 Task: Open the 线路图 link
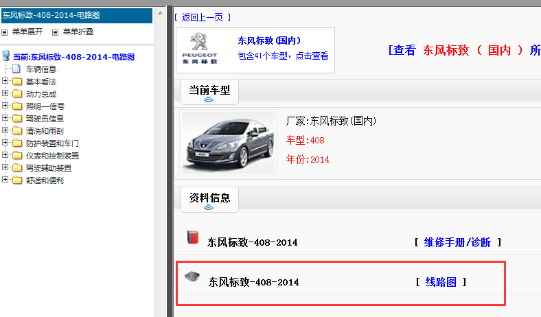tap(441, 282)
